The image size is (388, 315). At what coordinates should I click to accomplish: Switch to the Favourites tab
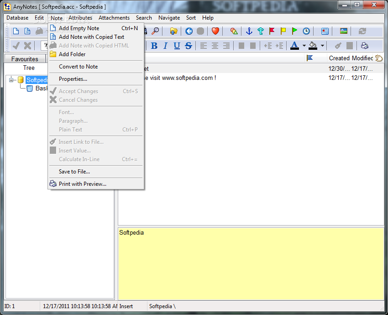(x=25, y=59)
